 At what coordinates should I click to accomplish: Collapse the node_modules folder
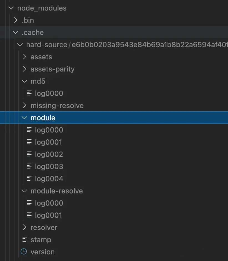[x=11, y=8]
